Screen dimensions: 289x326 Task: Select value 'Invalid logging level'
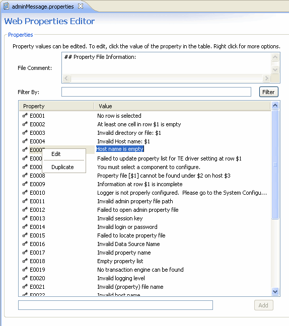pyautogui.click(x=121, y=278)
